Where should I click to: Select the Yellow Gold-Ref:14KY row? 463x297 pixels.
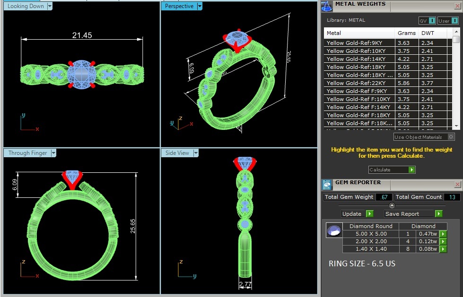[359, 59]
